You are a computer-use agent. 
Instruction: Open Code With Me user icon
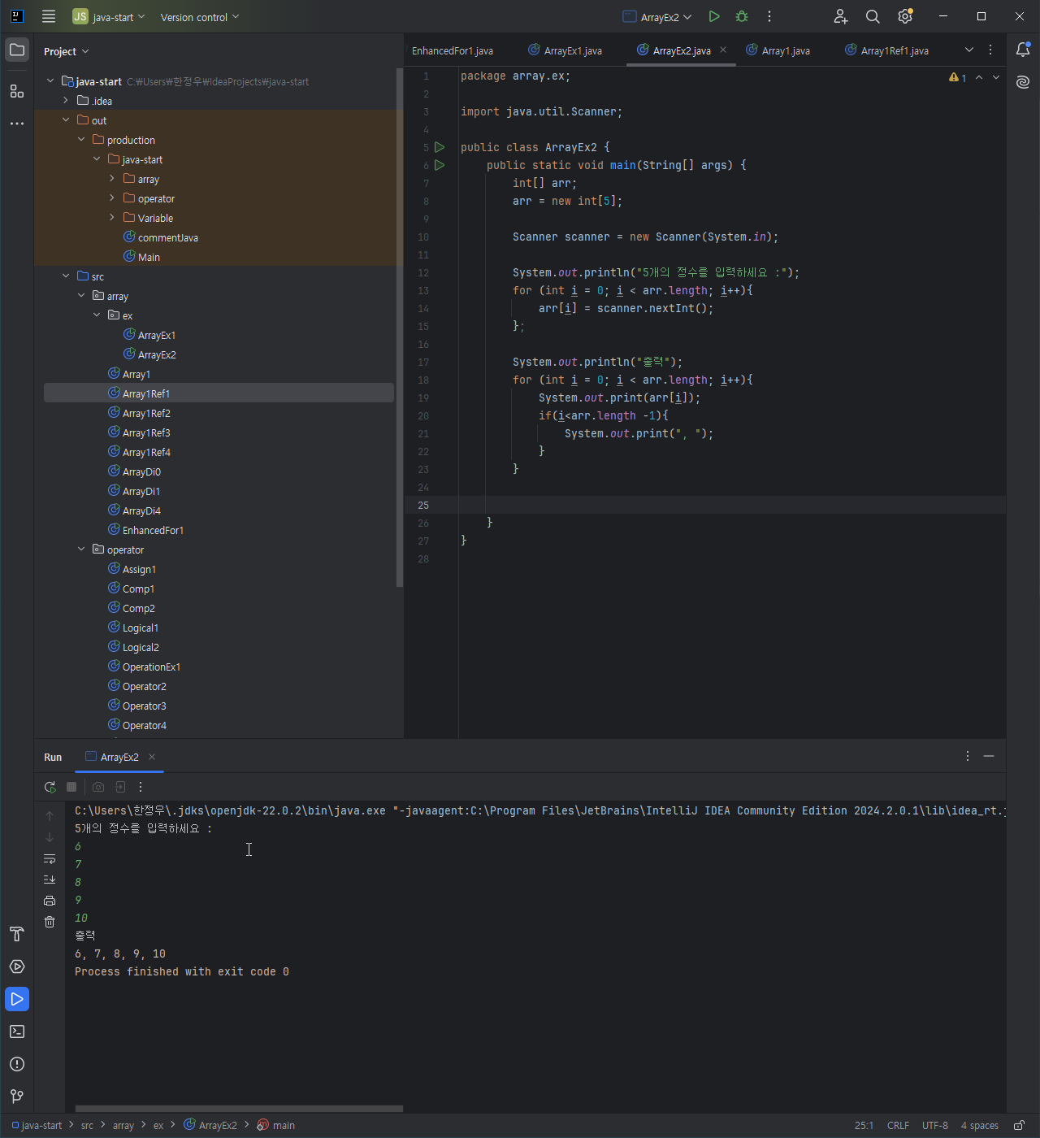point(841,16)
